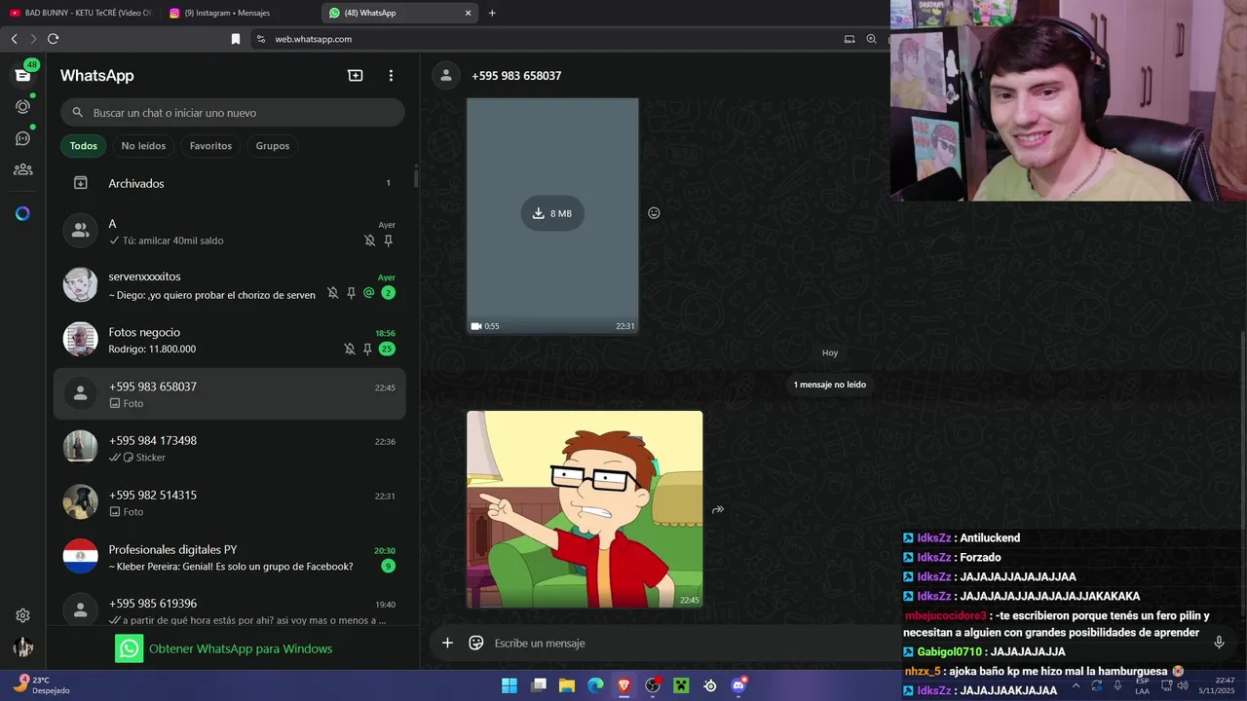Open Discord from the taskbar

739,685
